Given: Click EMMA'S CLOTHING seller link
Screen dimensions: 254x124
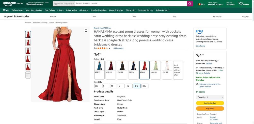Looking at the screenshot, I should [x=214, y=118].
